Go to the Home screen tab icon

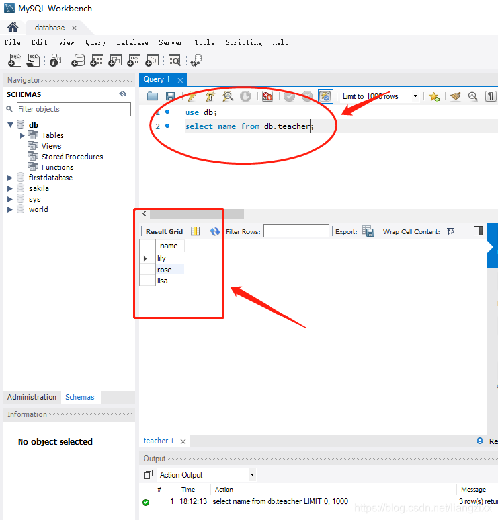[x=13, y=27]
